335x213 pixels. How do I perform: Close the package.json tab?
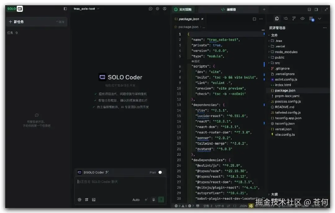point(202,19)
